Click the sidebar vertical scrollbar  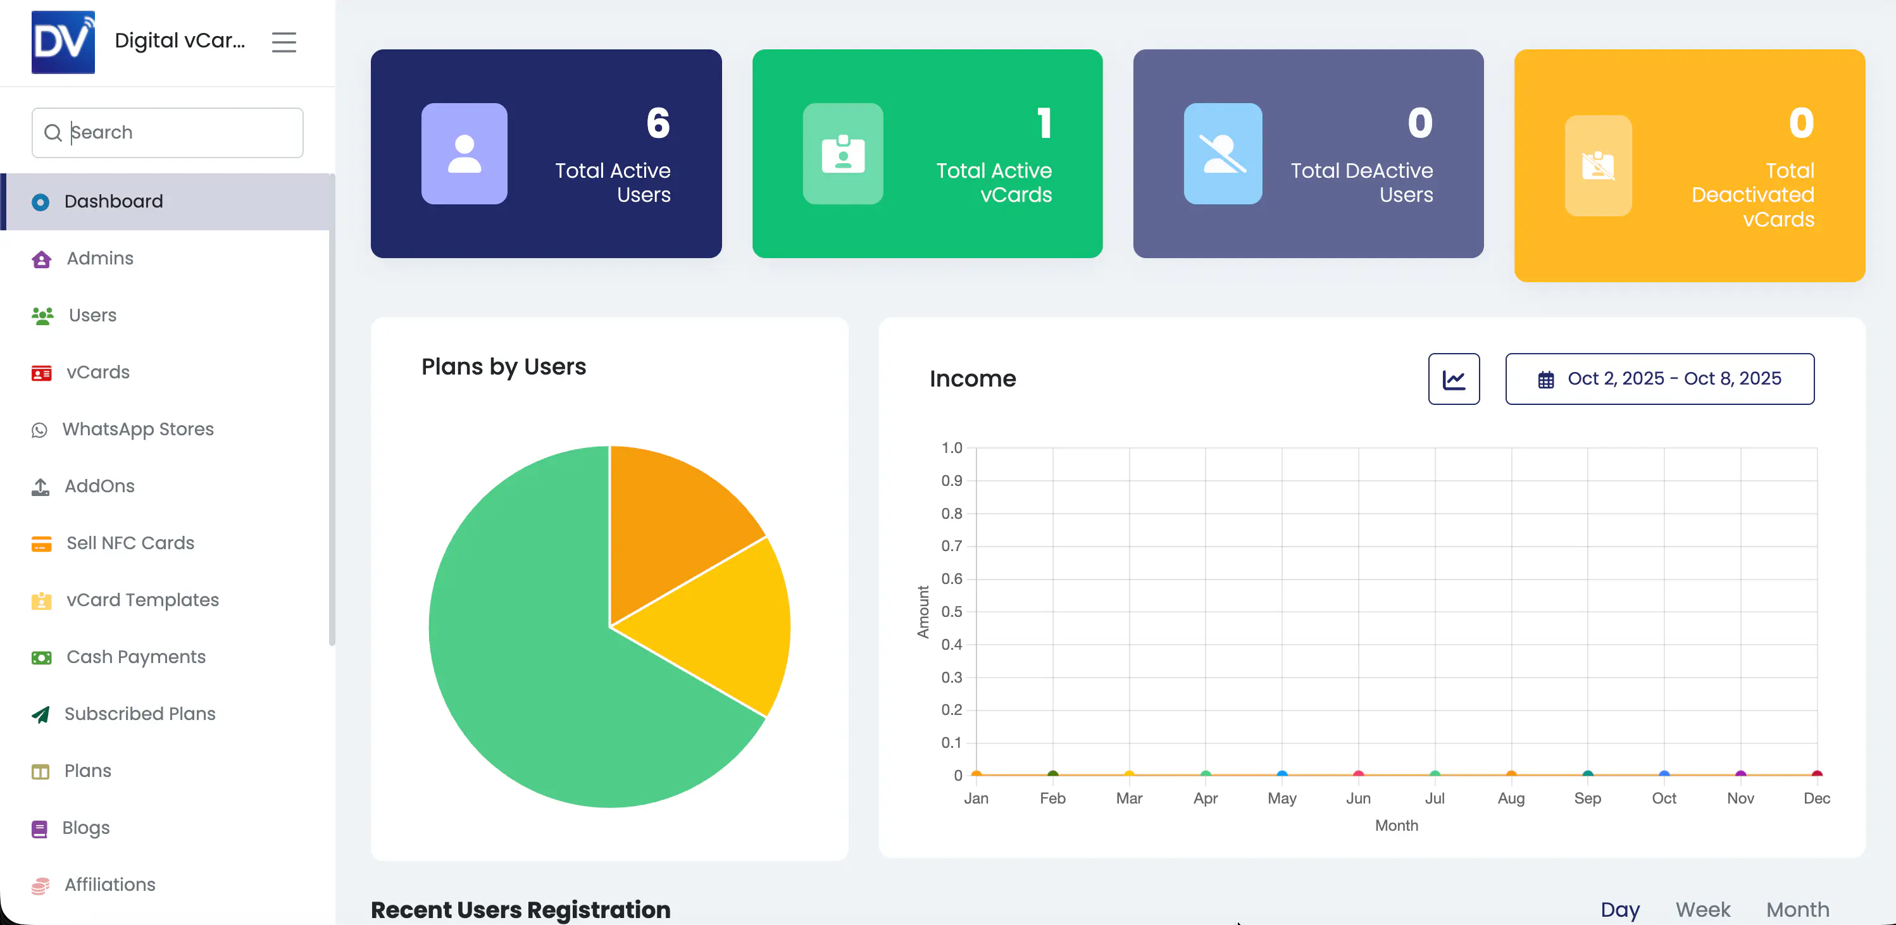(x=332, y=409)
